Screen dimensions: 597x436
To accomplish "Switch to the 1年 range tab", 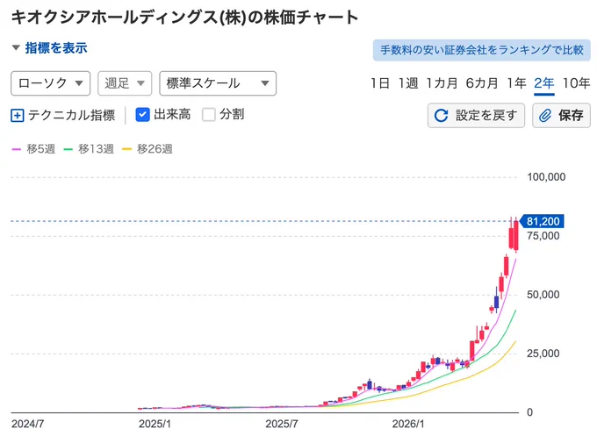I will pos(516,83).
